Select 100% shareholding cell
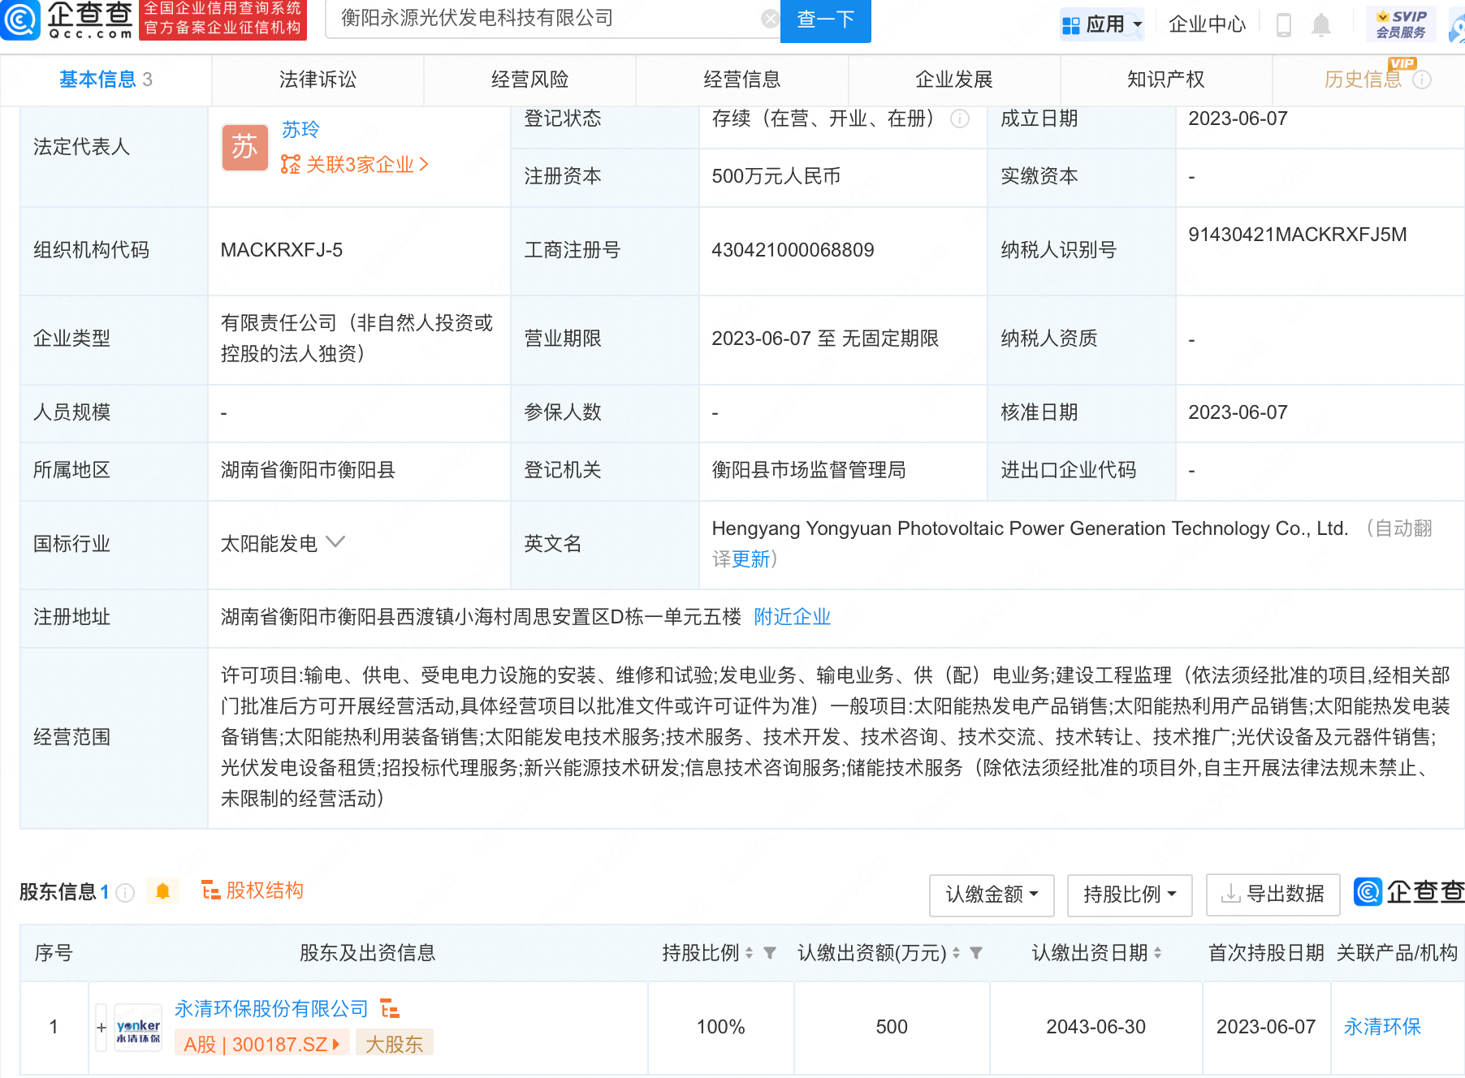 click(x=720, y=1027)
